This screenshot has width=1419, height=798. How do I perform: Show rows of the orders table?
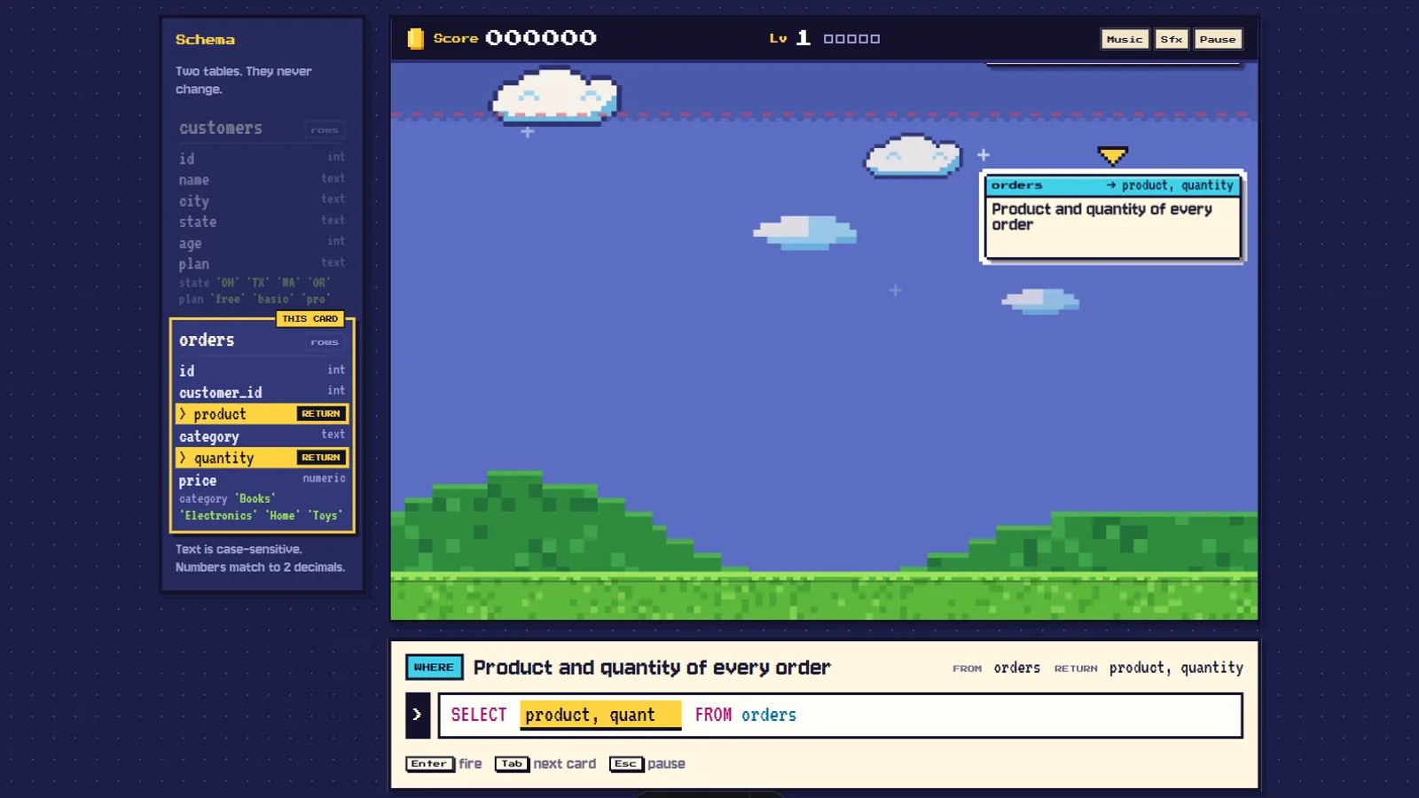(x=324, y=341)
